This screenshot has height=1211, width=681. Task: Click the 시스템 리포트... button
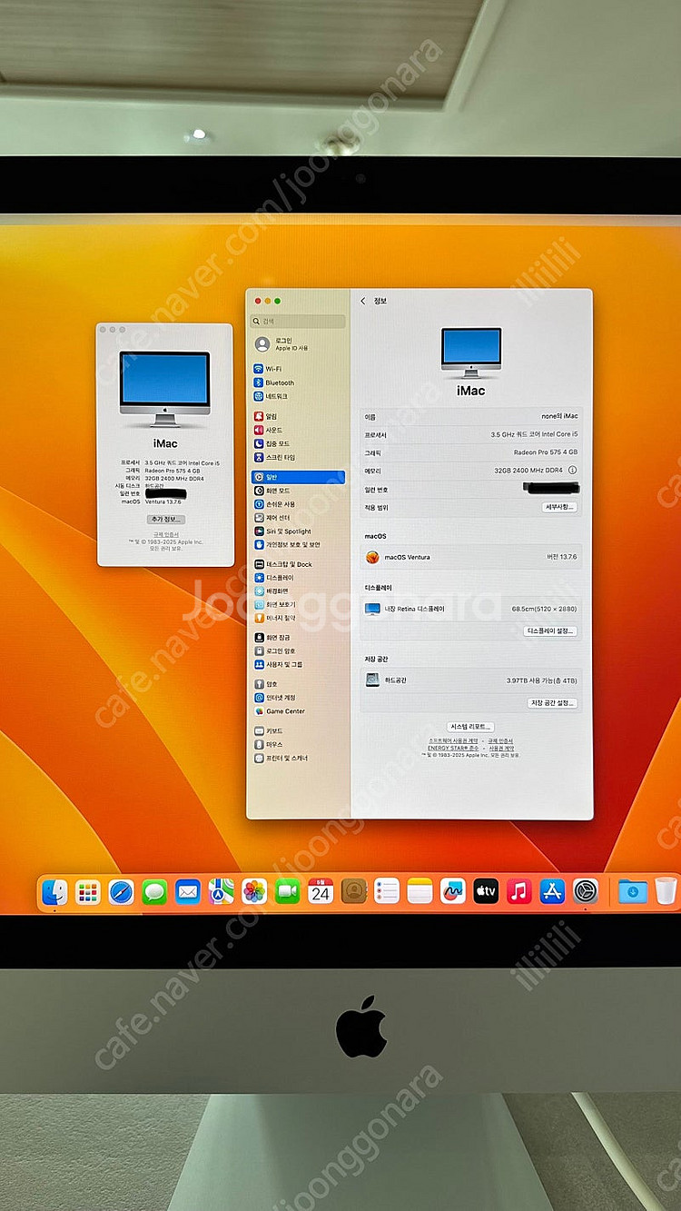[470, 727]
